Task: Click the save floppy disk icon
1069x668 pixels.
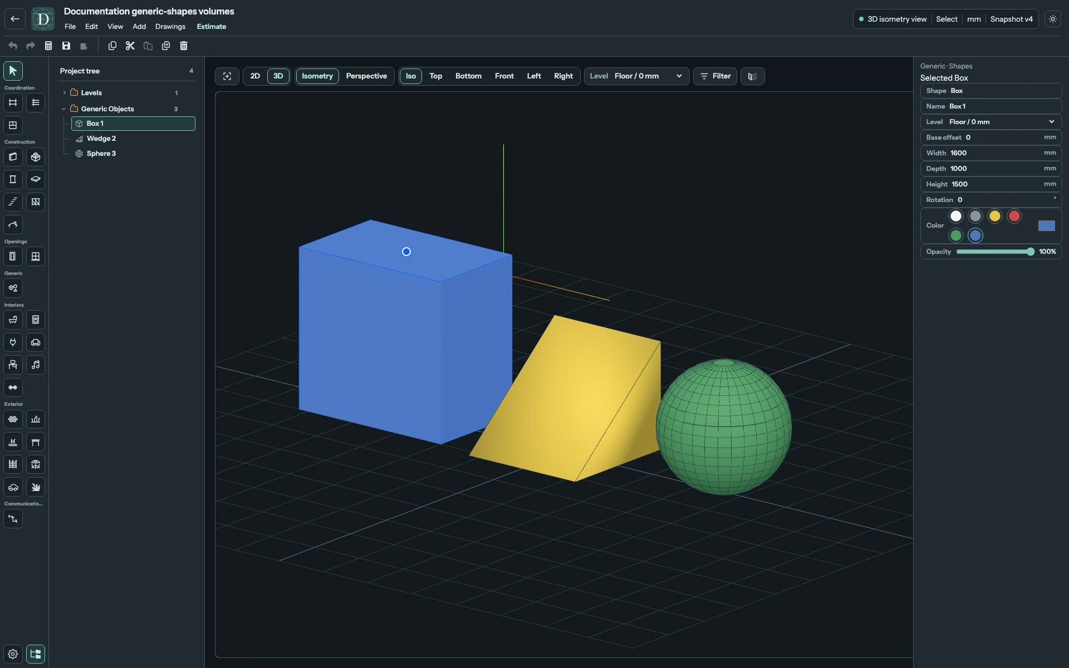Action: (x=66, y=46)
